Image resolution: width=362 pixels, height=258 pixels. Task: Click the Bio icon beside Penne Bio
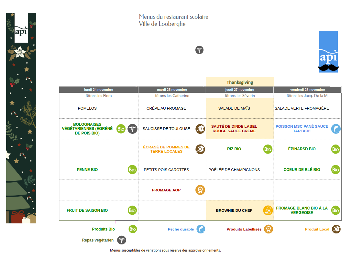tap(132, 169)
